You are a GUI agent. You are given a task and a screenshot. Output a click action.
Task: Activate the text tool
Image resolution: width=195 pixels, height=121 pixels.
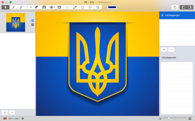(59, 7)
